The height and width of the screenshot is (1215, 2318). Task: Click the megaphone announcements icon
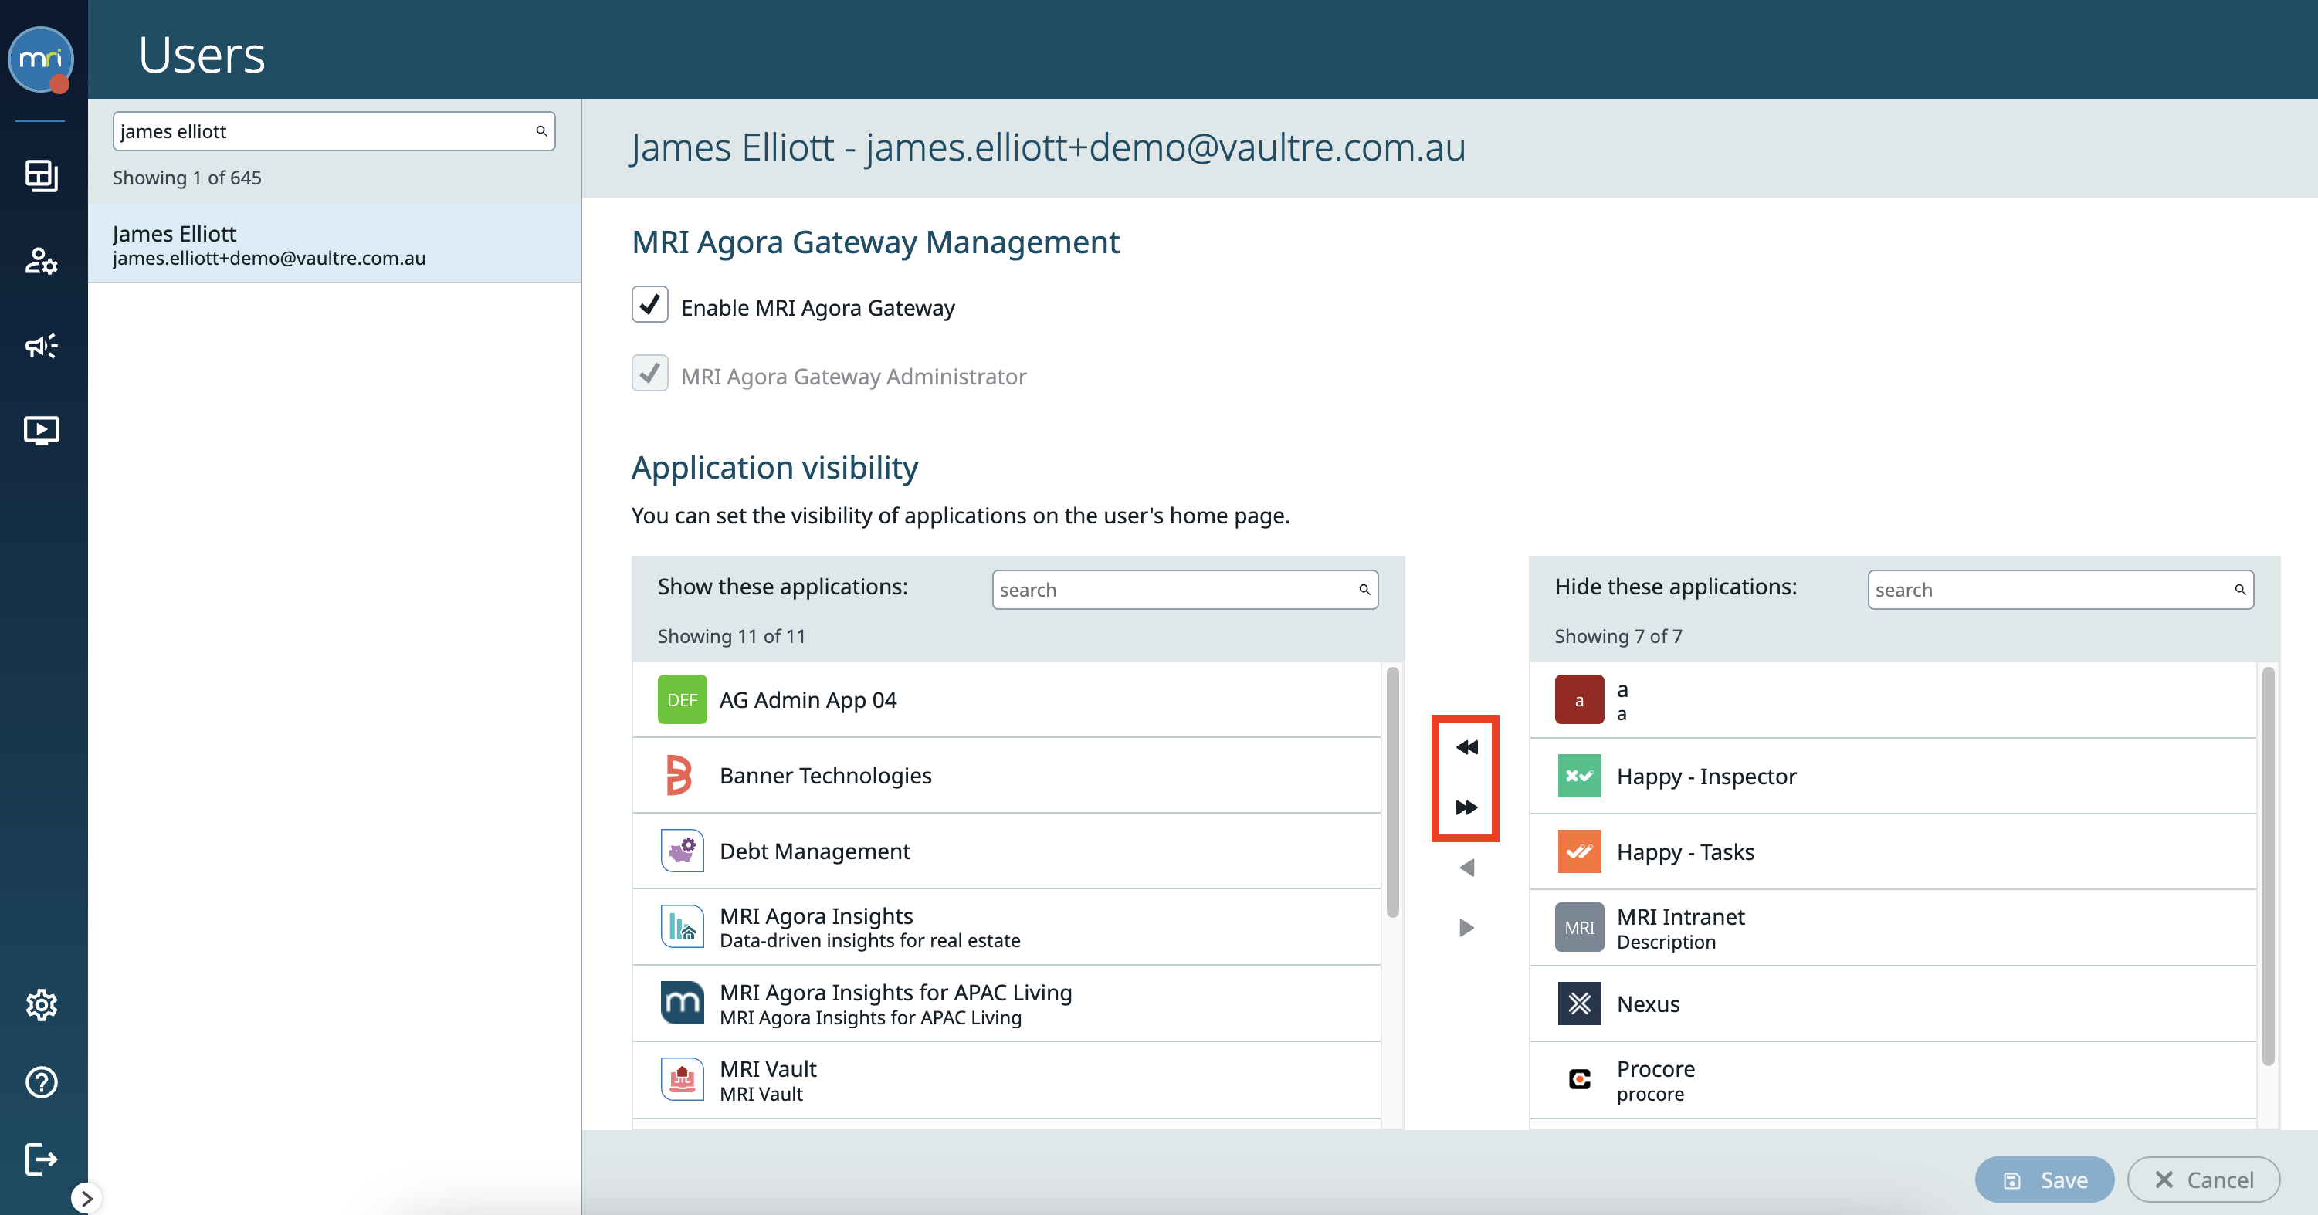pyautogui.click(x=42, y=345)
